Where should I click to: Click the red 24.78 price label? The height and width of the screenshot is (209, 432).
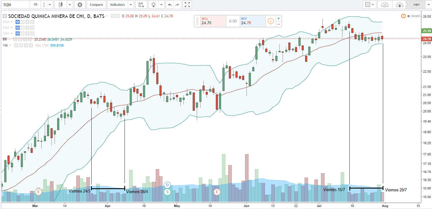coord(427,39)
